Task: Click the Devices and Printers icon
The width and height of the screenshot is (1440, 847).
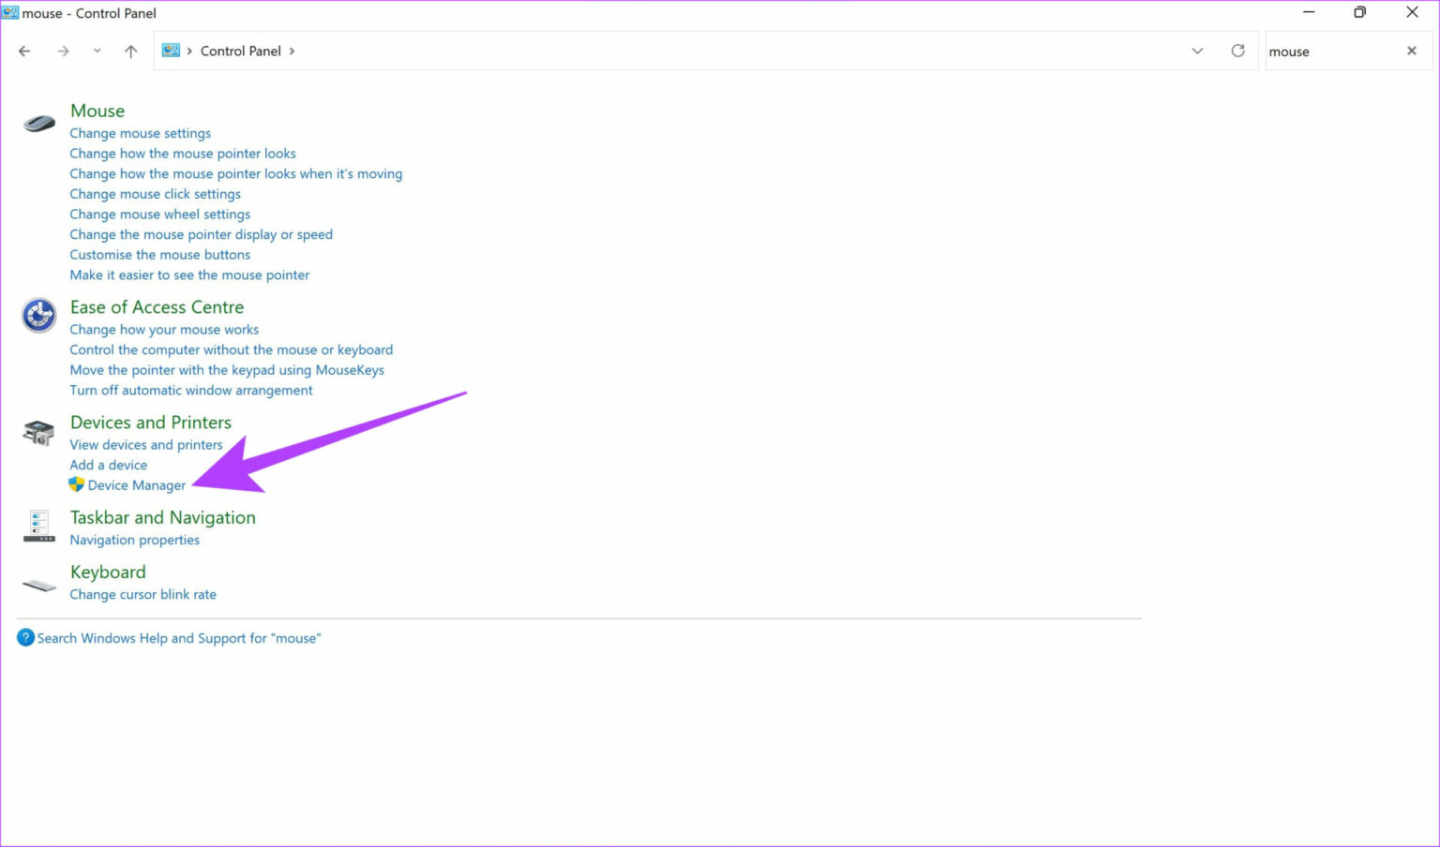Action: coord(37,432)
